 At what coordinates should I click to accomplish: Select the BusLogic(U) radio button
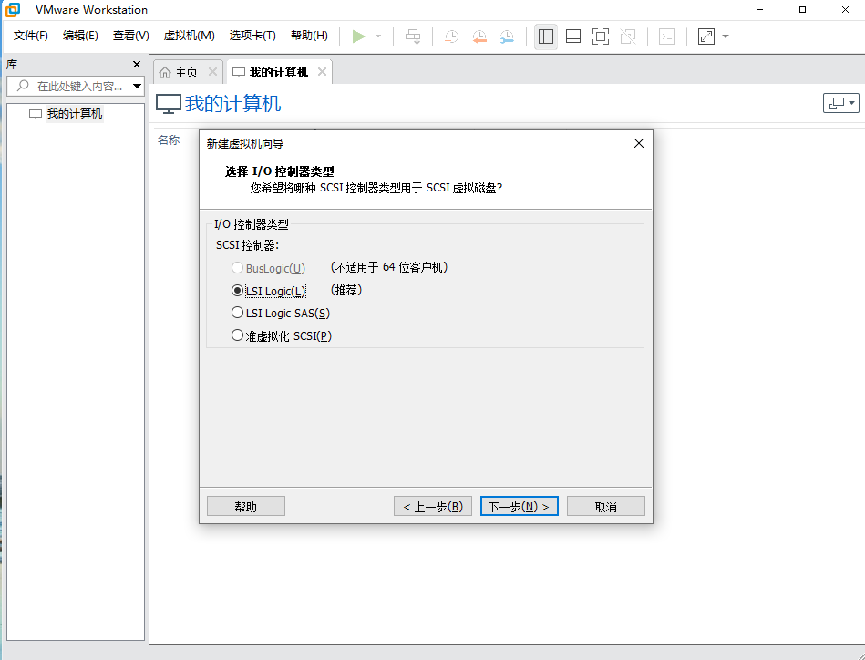(x=237, y=268)
